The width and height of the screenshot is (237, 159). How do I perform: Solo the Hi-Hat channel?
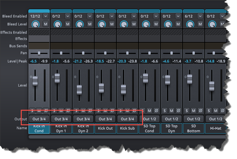209,110
